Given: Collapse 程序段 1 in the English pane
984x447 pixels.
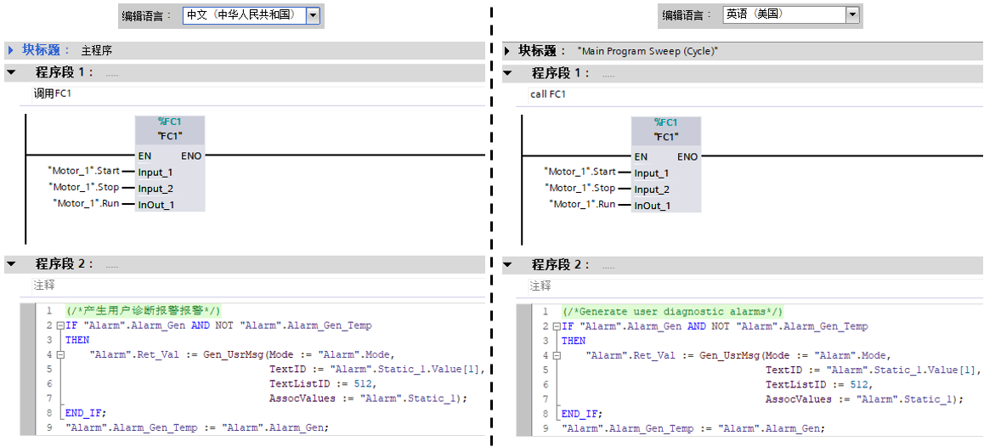Looking at the screenshot, I should click(507, 74).
